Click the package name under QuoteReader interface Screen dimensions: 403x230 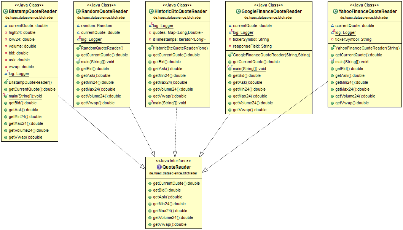pyautogui.click(x=173, y=173)
